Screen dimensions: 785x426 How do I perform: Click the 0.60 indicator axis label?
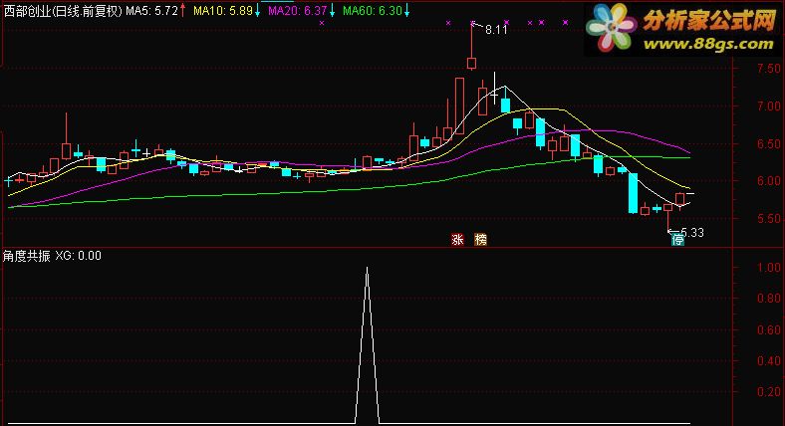[769, 330]
